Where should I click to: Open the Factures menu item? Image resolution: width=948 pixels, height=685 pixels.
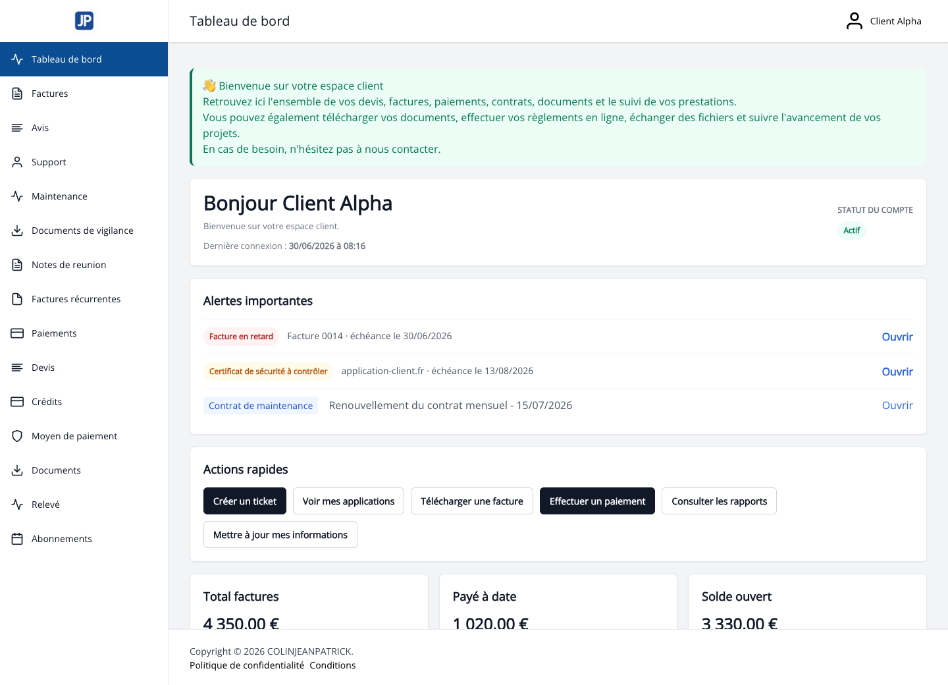84,94
